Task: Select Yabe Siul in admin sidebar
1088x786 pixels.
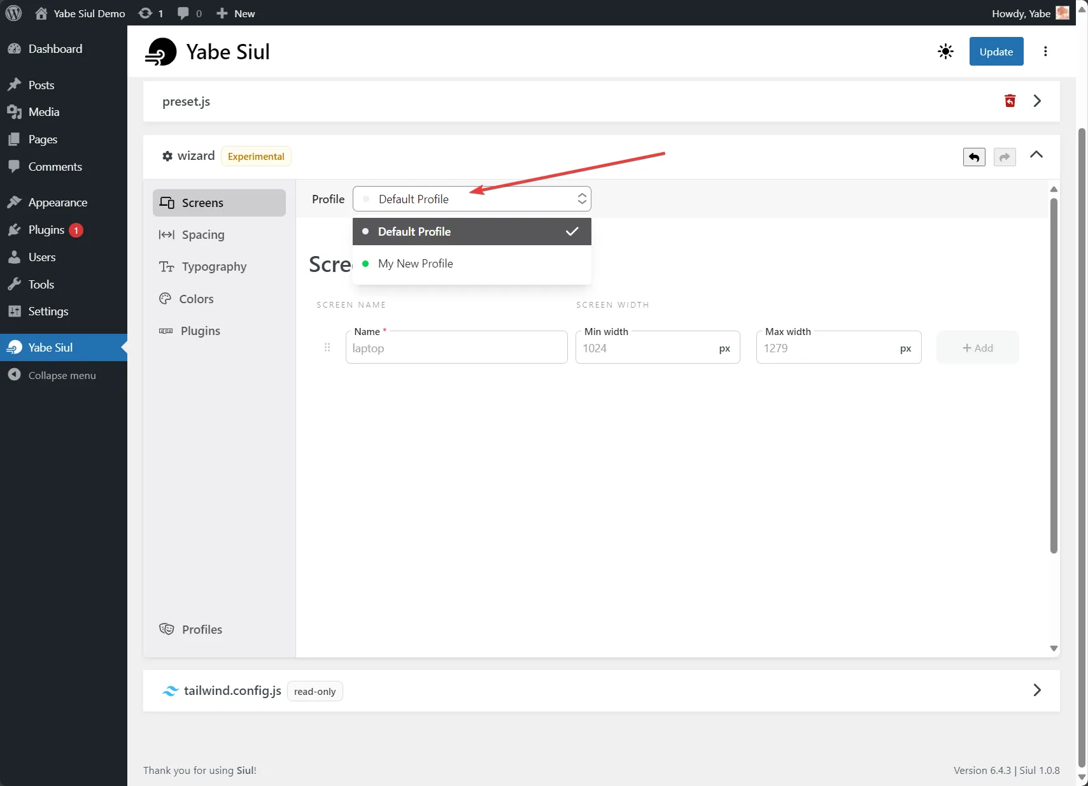Action: pos(64,348)
